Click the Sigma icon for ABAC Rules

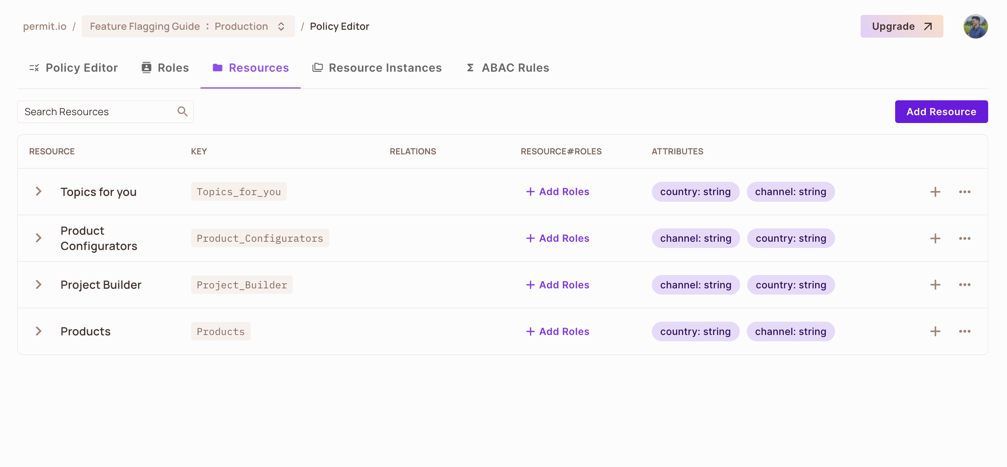(469, 67)
